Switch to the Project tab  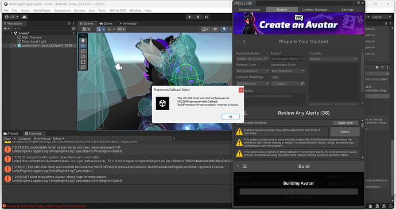pos(11,134)
